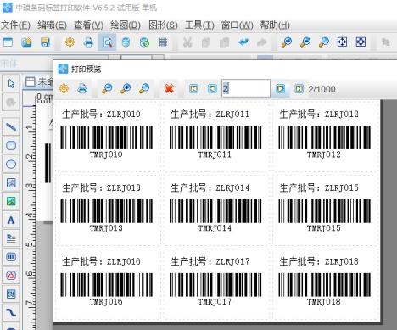
Task: Select the triangle-in-circle shape tool
Action: (x=11, y=276)
